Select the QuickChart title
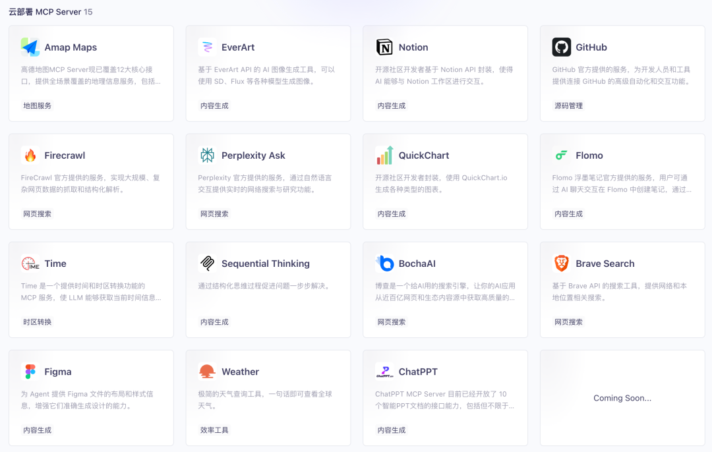 424,155
